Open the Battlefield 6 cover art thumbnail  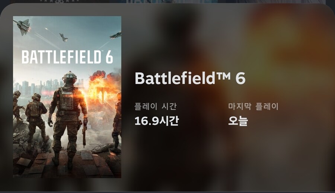(x=67, y=97)
